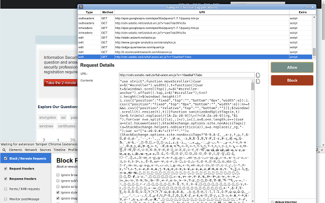
Task: Select the inheaders stub.en.js row
Action: (195, 32)
